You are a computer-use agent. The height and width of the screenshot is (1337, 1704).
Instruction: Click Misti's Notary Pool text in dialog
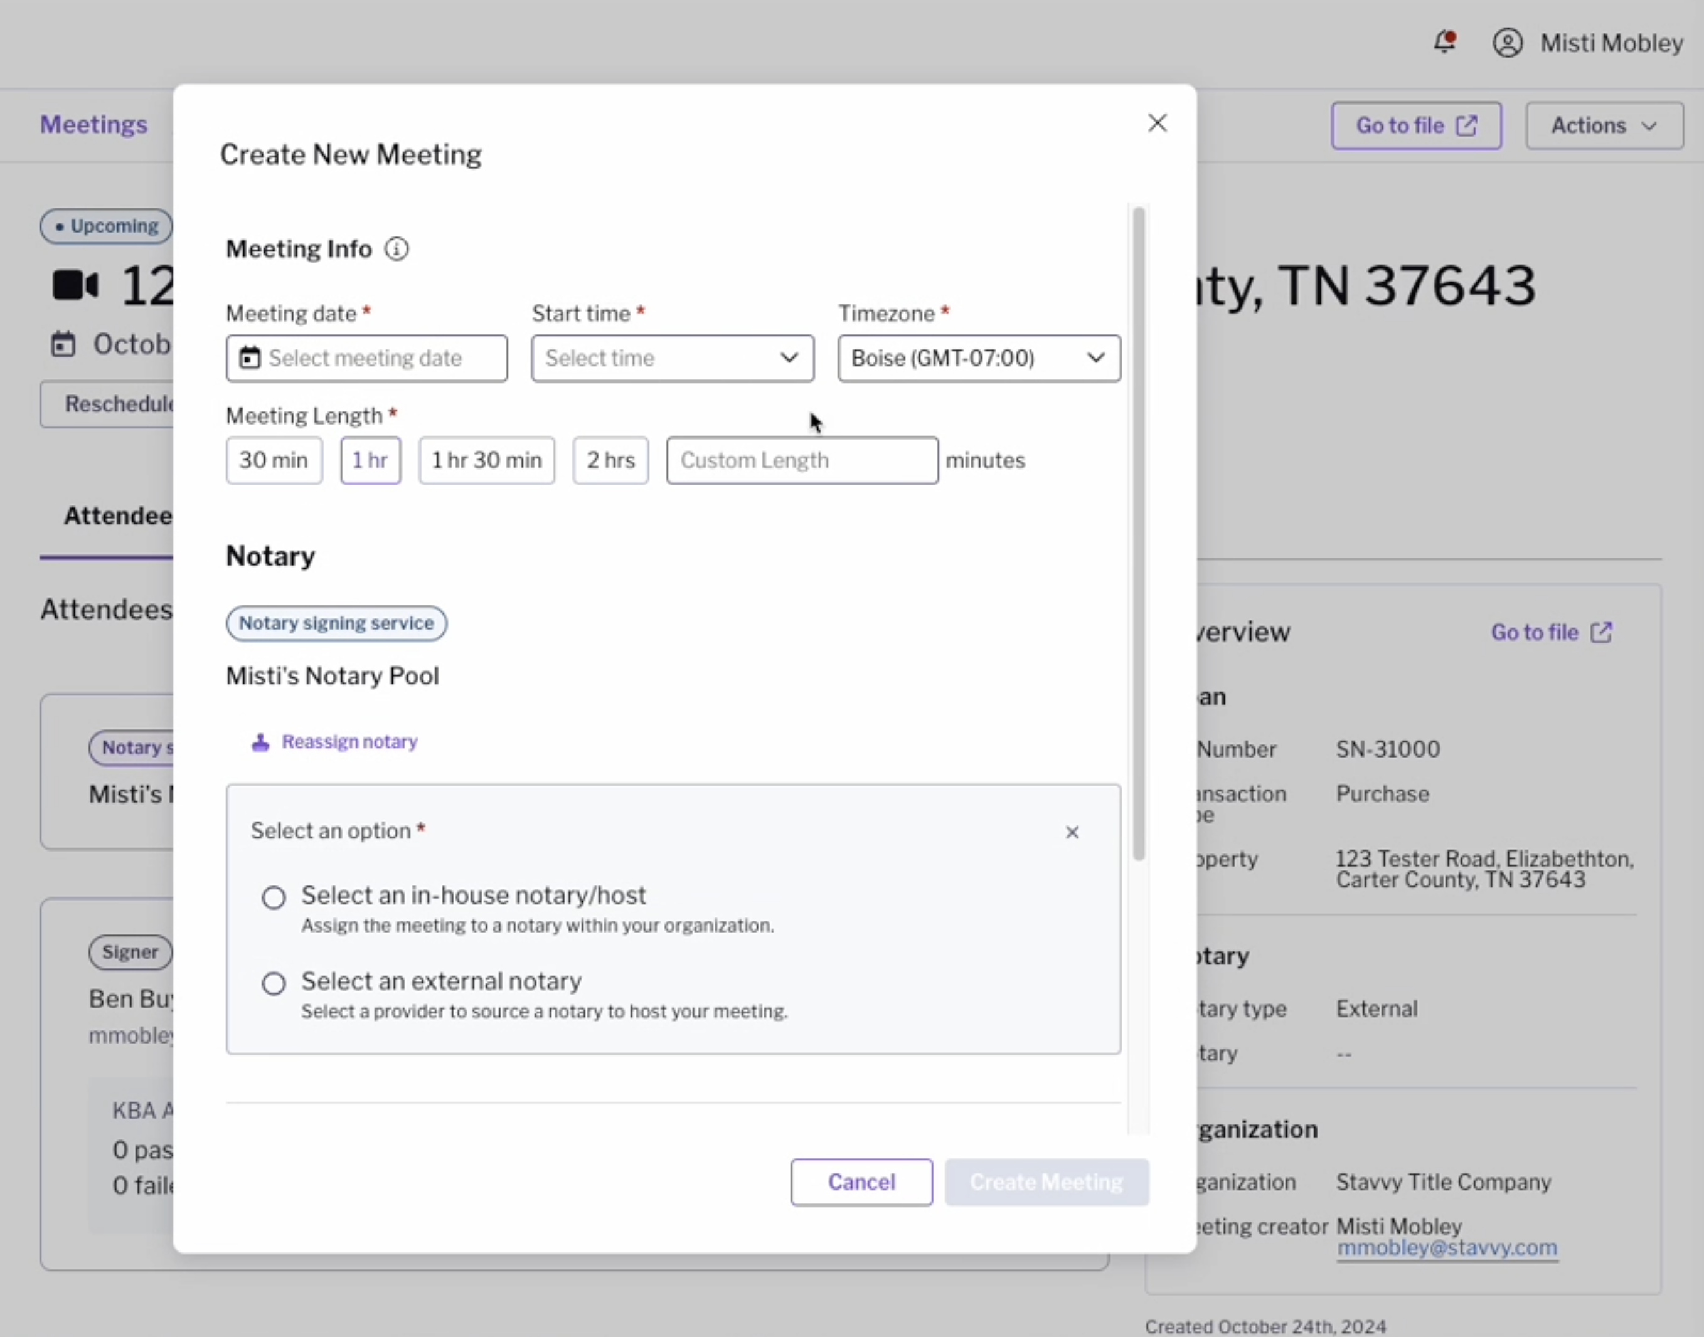click(x=332, y=675)
